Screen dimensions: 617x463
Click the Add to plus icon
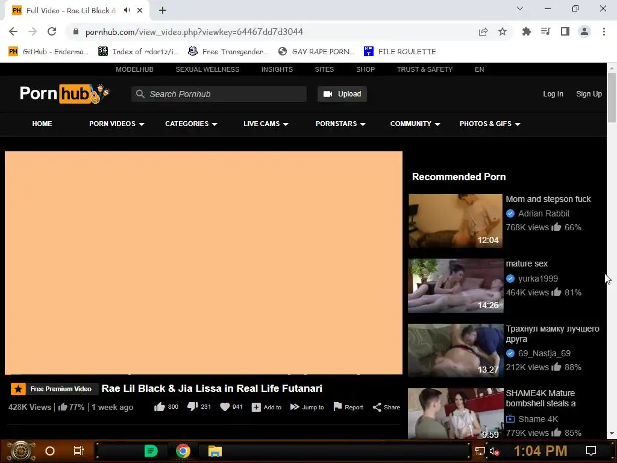pyautogui.click(x=256, y=407)
